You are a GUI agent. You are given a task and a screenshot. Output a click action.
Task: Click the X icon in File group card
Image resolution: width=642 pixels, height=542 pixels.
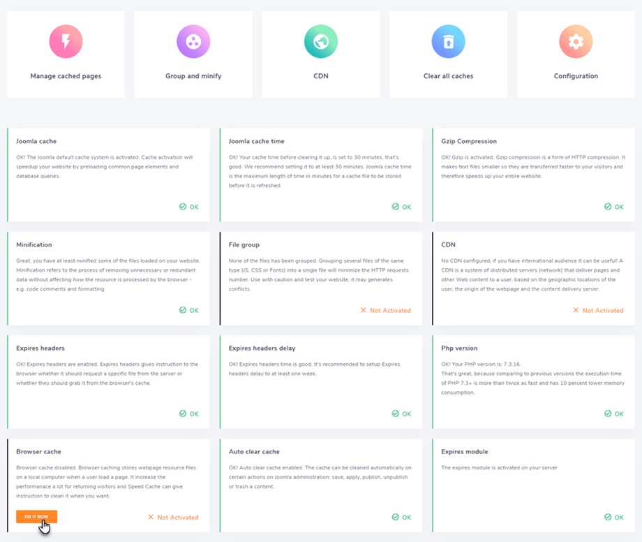tap(364, 310)
